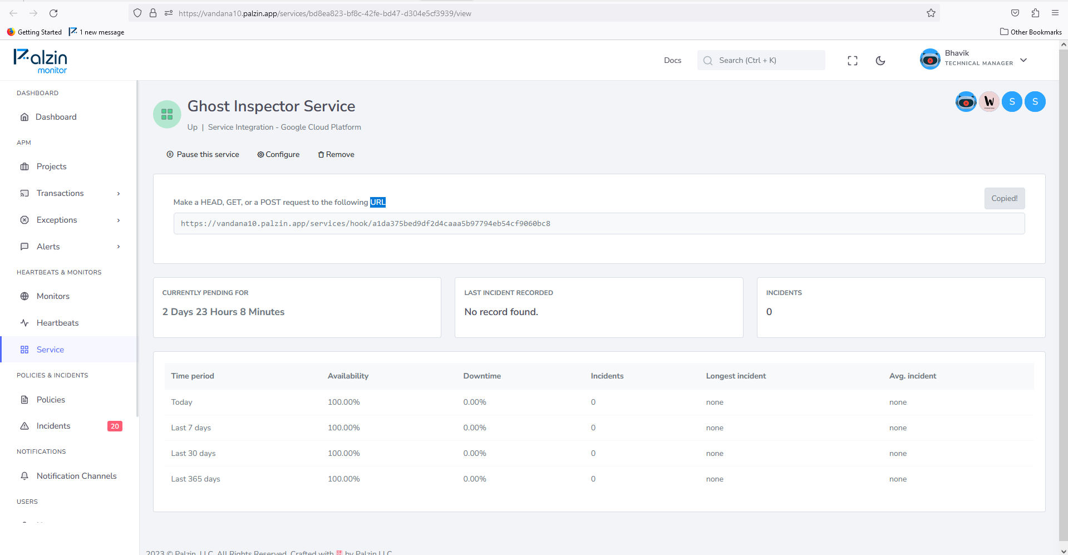Click the Bhavik robot avatar in header
The width and height of the screenshot is (1068, 555).
929,59
